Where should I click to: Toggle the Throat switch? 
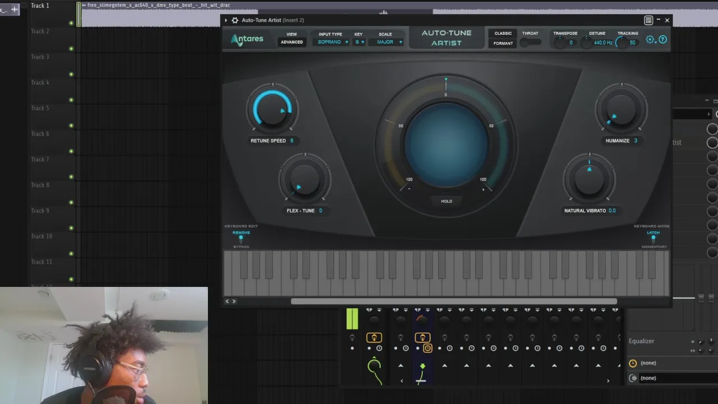click(530, 43)
